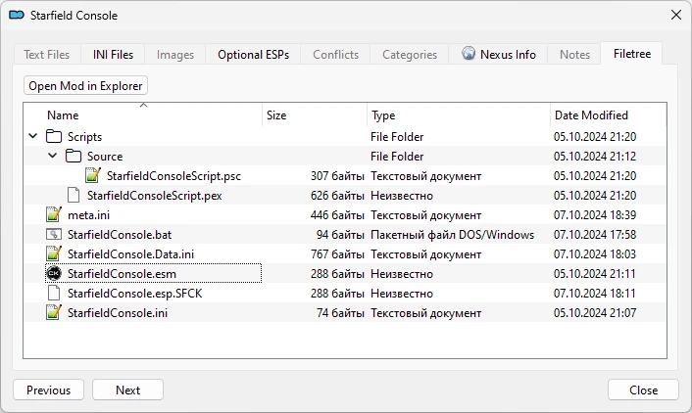Image resolution: width=692 pixels, height=413 pixels.
Task: Select StarfieldConsoleScript.pex file name
Action: click(155, 196)
